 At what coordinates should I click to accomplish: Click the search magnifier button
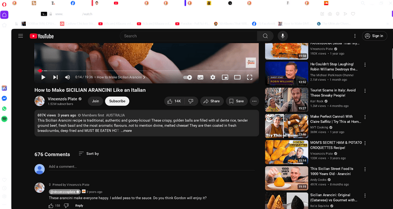265,36
